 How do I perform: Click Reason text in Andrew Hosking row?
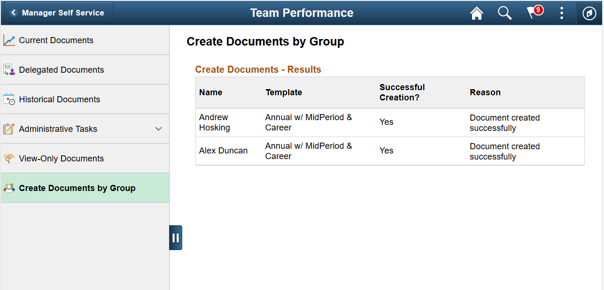tap(505, 123)
